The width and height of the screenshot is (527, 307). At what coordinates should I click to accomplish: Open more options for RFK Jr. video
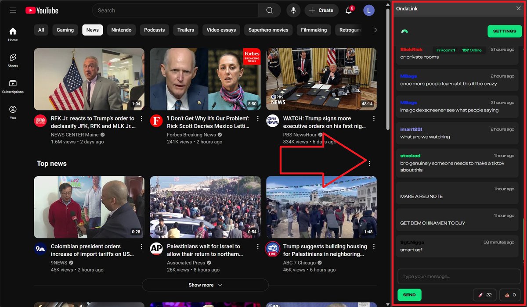[x=141, y=119]
